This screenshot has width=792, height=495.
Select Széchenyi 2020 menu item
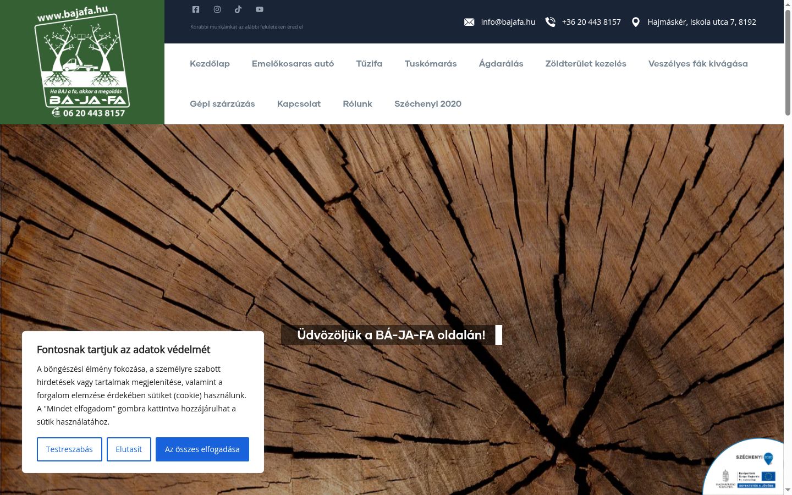point(428,104)
